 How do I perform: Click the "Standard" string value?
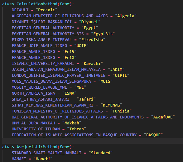100,153
